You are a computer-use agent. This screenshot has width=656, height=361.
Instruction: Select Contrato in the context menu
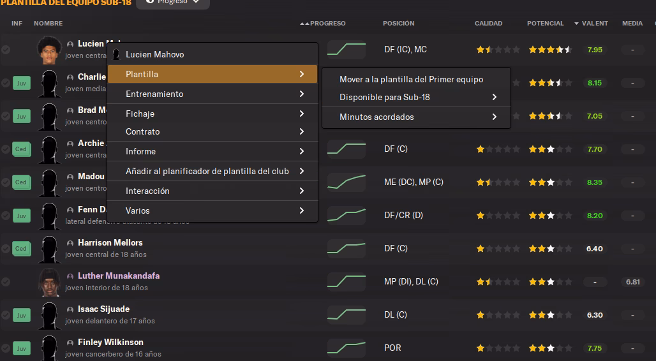click(x=212, y=131)
